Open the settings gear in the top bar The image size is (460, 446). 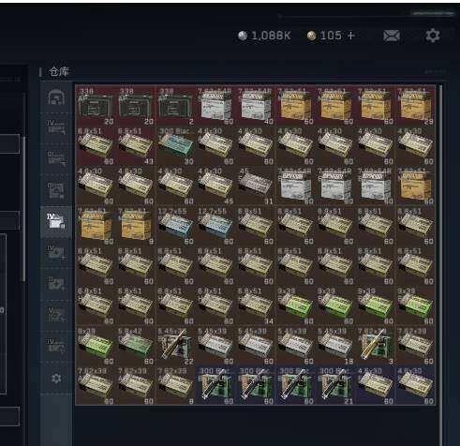coord(433,36)
